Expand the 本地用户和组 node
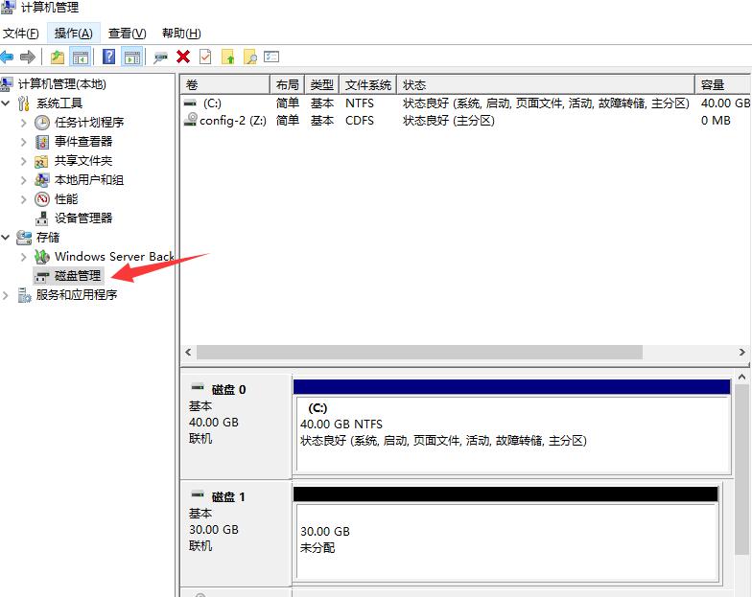Screen dimensions: 752x597 click(23, 180)
